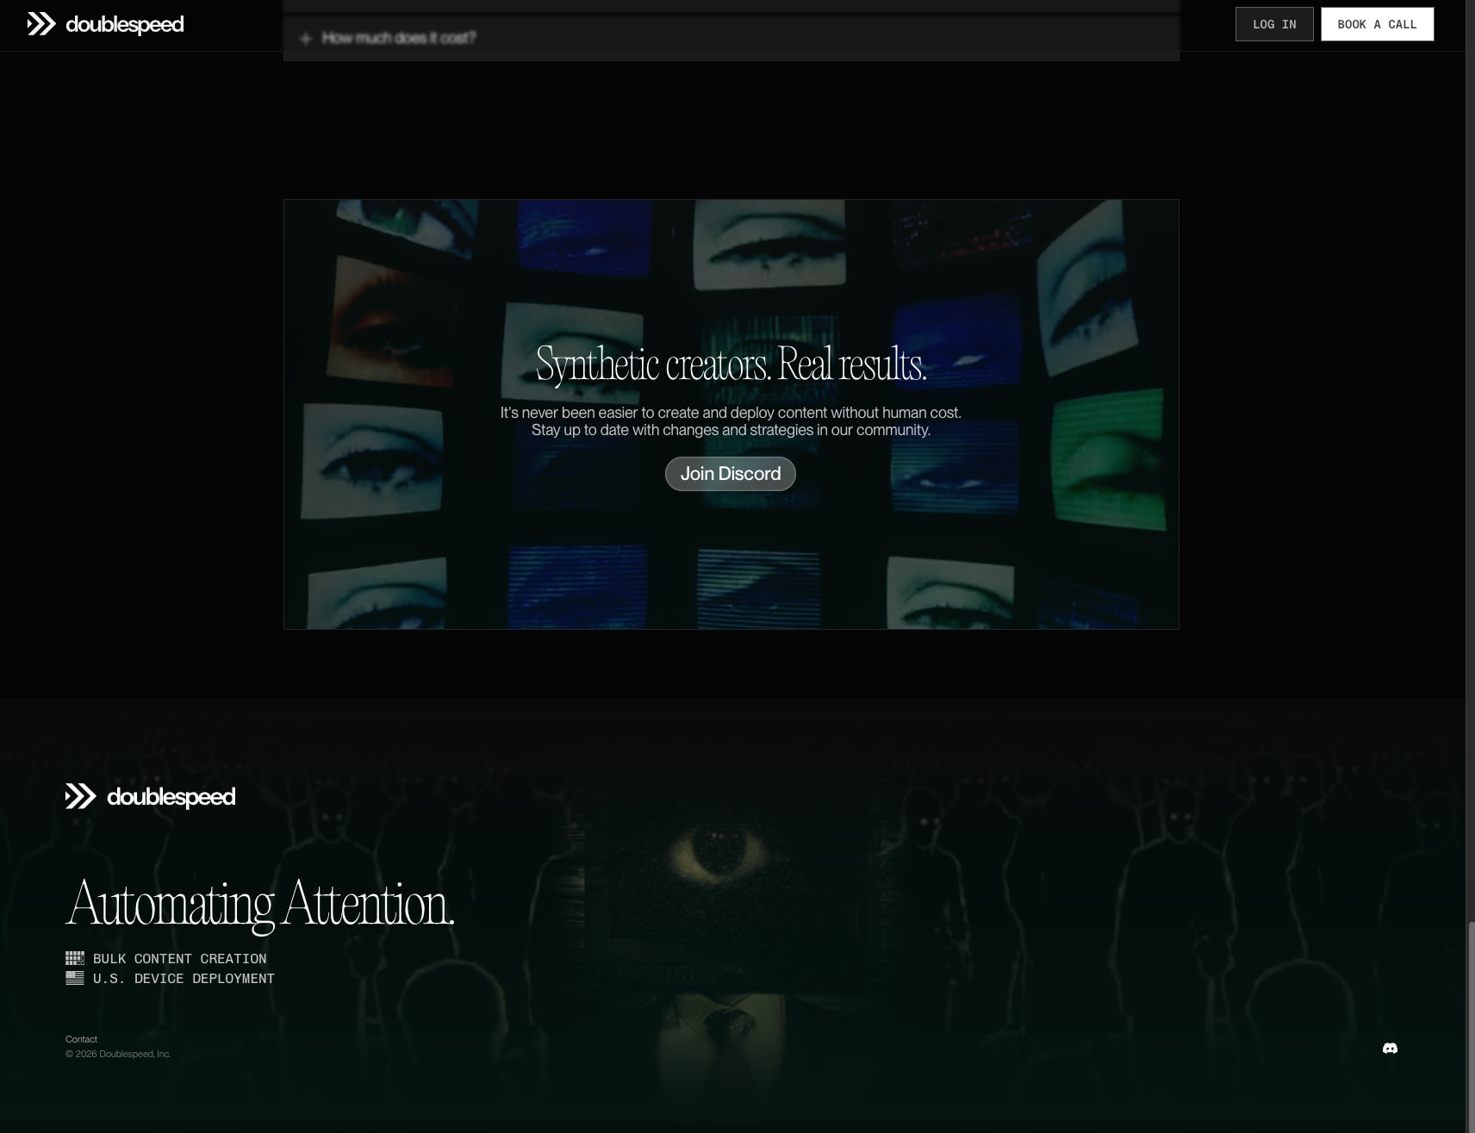Click the 'Automating Attention.' footer tagline

[x=260, y=905]
